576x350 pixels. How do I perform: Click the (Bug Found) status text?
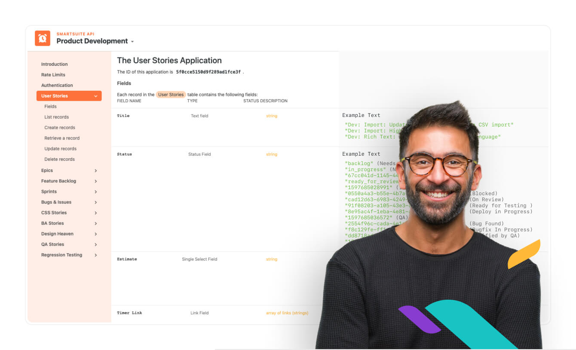click(x=486, y=224)
